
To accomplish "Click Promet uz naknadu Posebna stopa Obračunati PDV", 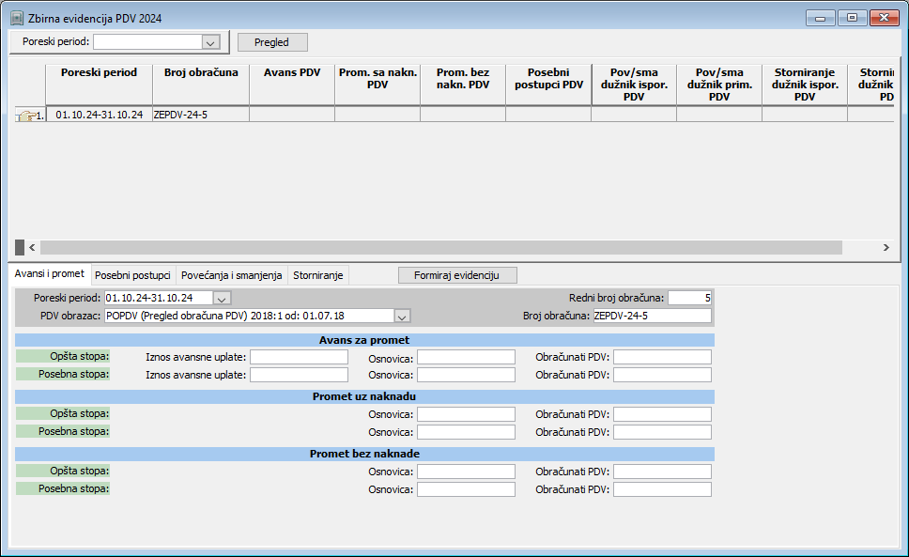I will coord(663,432).
